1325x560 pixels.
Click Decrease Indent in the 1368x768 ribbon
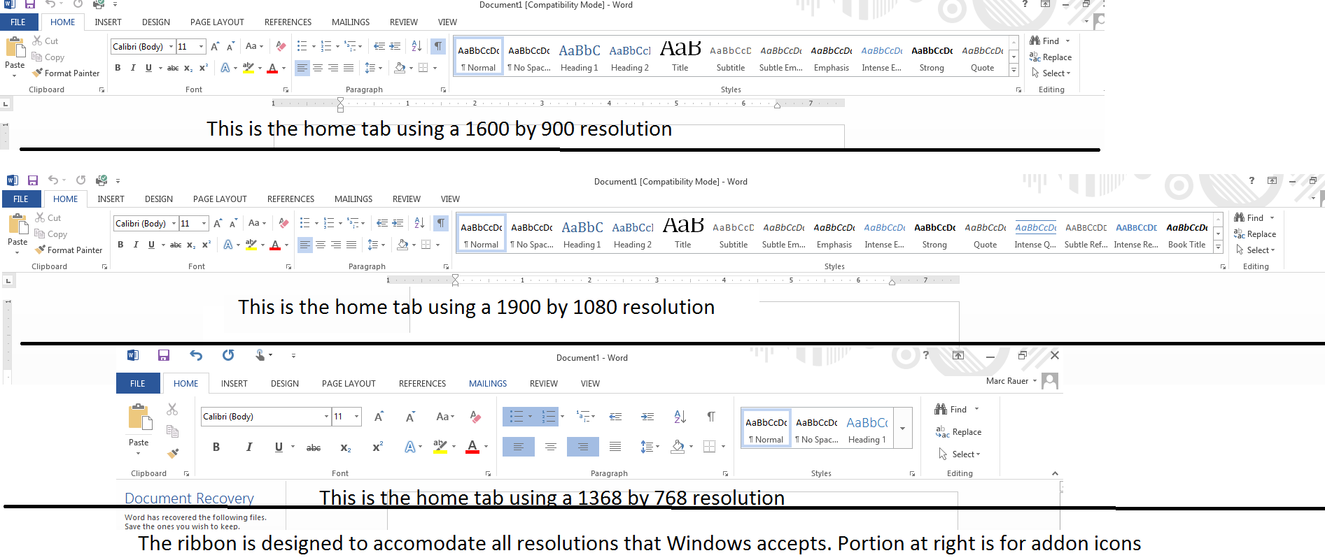pos(615,417)
